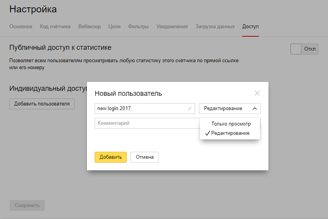Open the Редактирование access level dropdown
This screenshot has height=219, width=328.
229,109
